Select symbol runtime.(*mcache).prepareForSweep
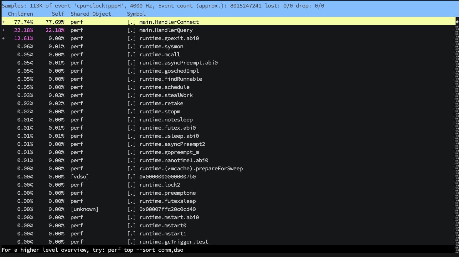459x257 pixels. coord(191,168)
